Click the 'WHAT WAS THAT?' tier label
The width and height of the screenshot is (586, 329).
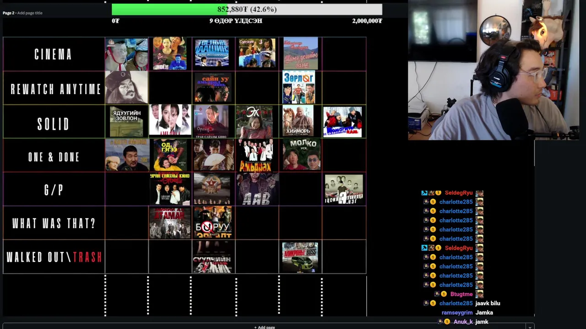click(x=54, y=223)
